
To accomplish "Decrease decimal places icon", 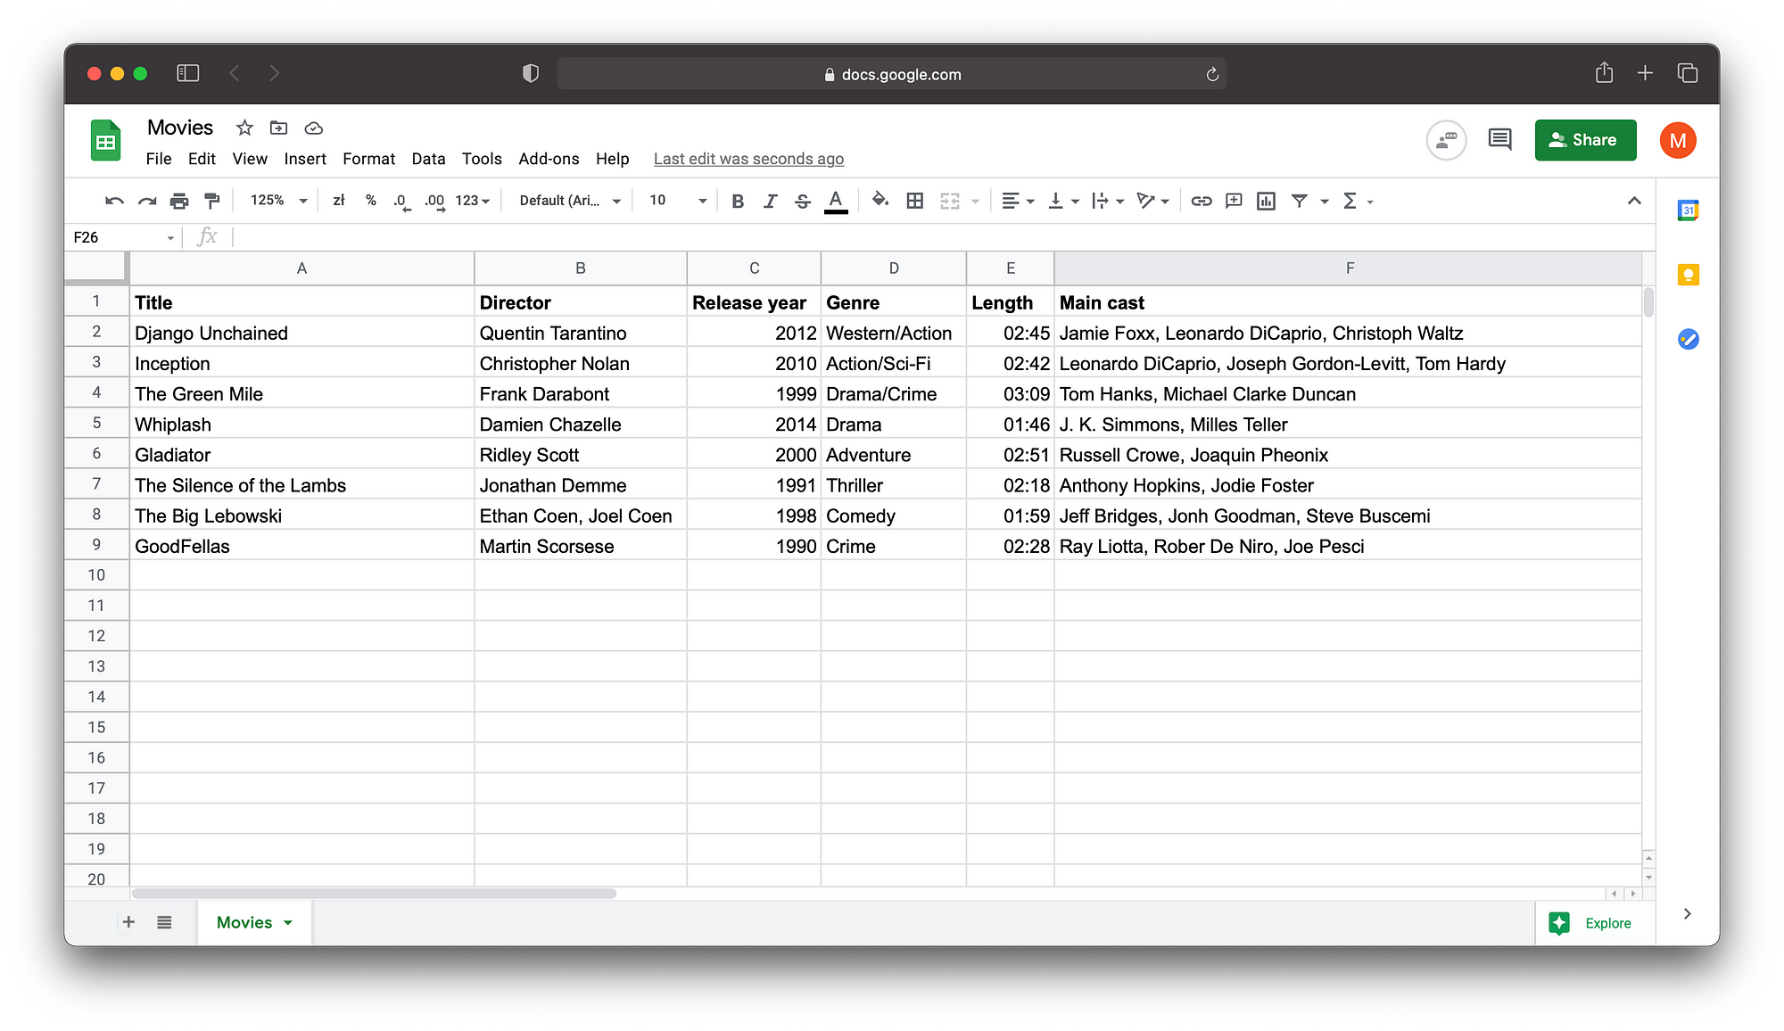I will (402, 202).
